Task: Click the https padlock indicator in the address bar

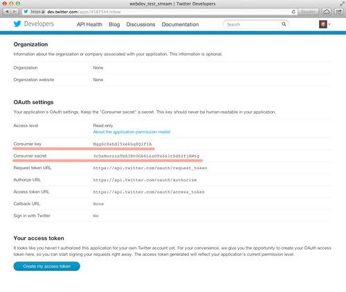Action: click(x=37, y=12)
